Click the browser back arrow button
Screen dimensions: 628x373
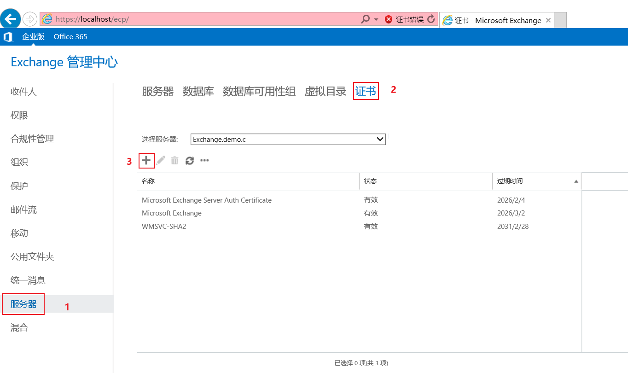click(10, 19)
